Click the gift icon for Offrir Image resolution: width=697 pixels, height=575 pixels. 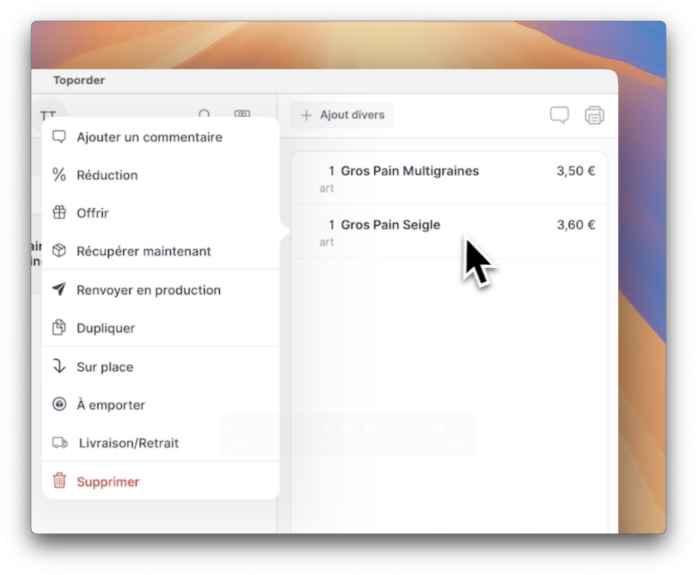coord(59,213)
